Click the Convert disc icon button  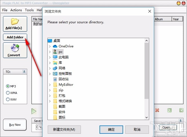[15, 50]
